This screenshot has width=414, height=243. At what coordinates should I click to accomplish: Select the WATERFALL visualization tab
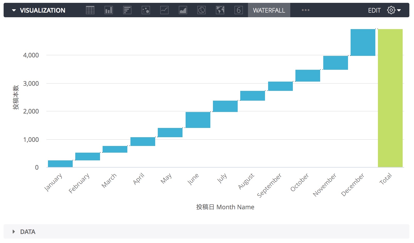pyautogui.click(x=269, y=11)
